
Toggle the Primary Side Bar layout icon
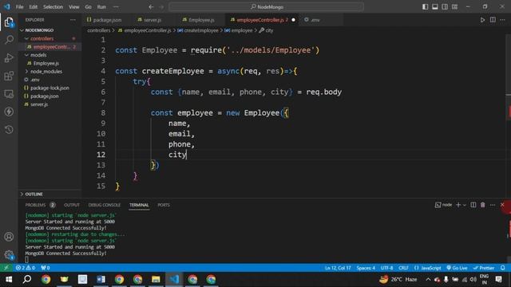click(x=425, y=7)
